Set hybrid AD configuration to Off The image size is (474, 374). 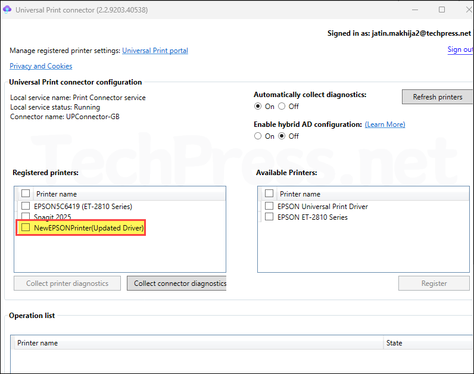(x=282, y=136)
